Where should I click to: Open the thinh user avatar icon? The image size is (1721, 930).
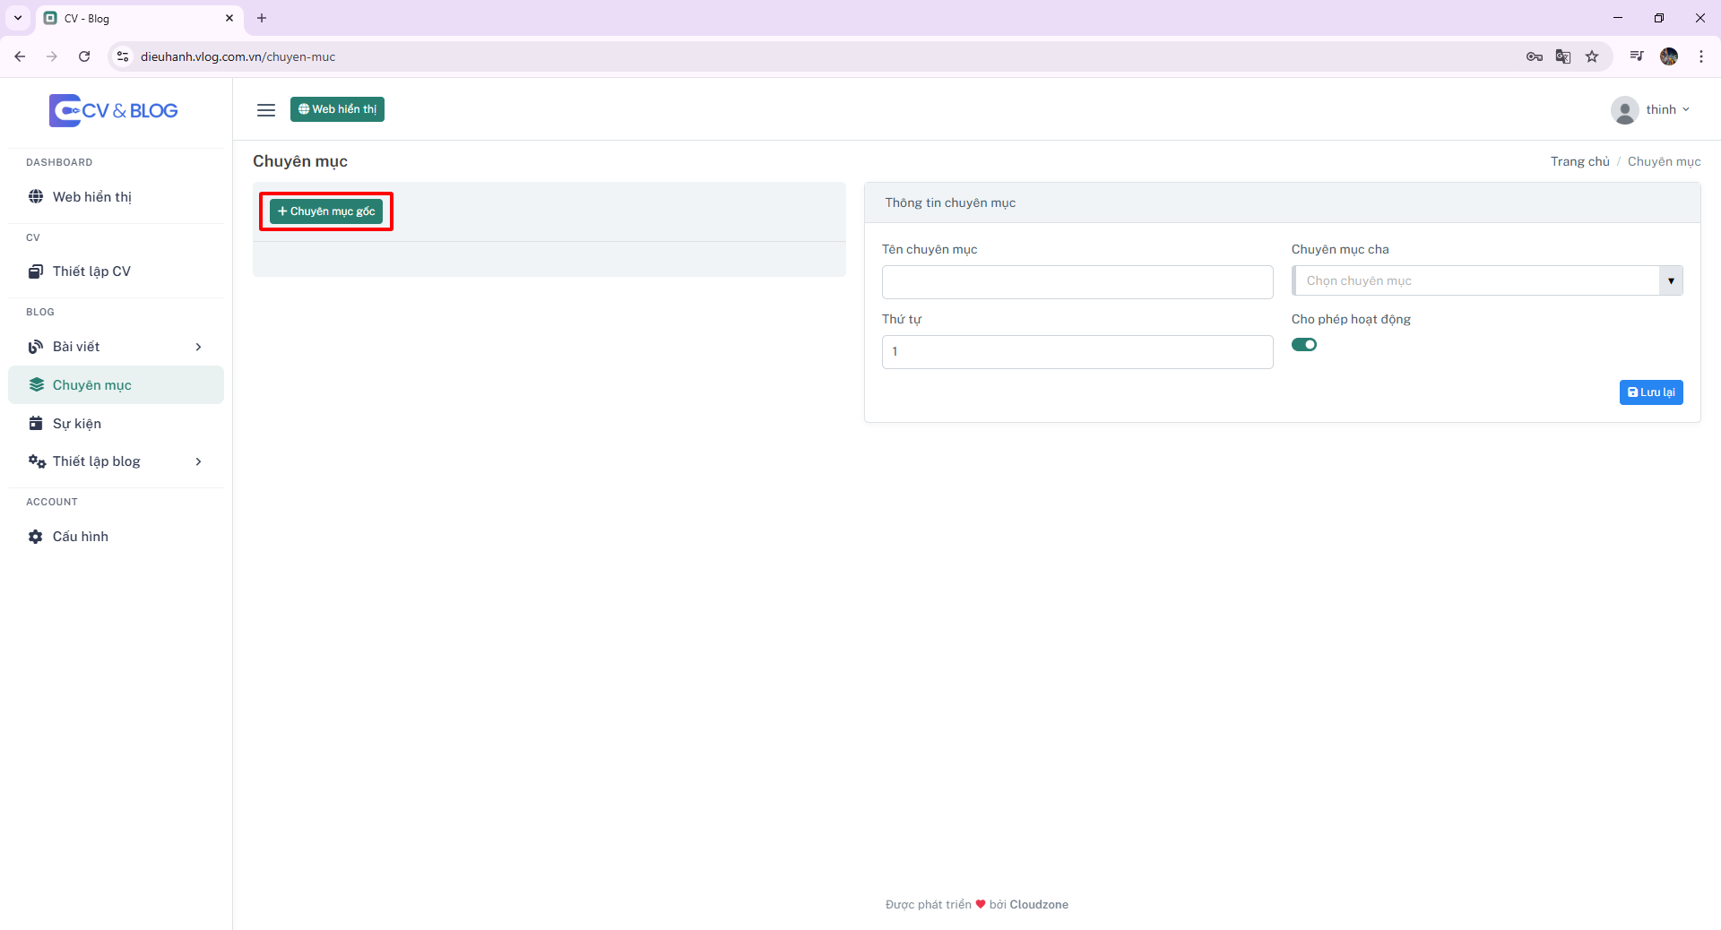[x=1624, y=110]
